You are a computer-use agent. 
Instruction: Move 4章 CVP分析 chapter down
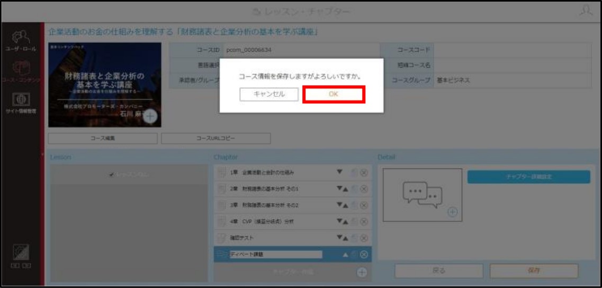(x=339, y=222)
